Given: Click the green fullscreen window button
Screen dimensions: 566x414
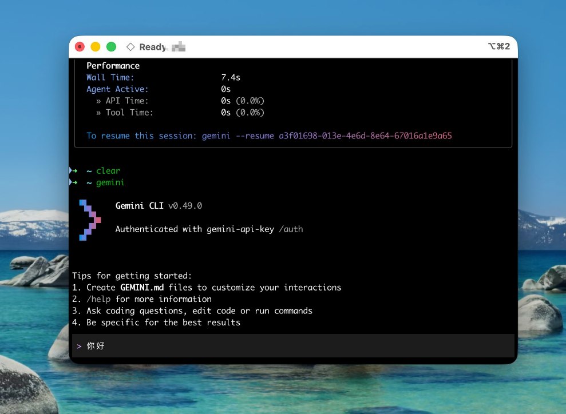Looking at the screenshot, I should tap(111, 47).
